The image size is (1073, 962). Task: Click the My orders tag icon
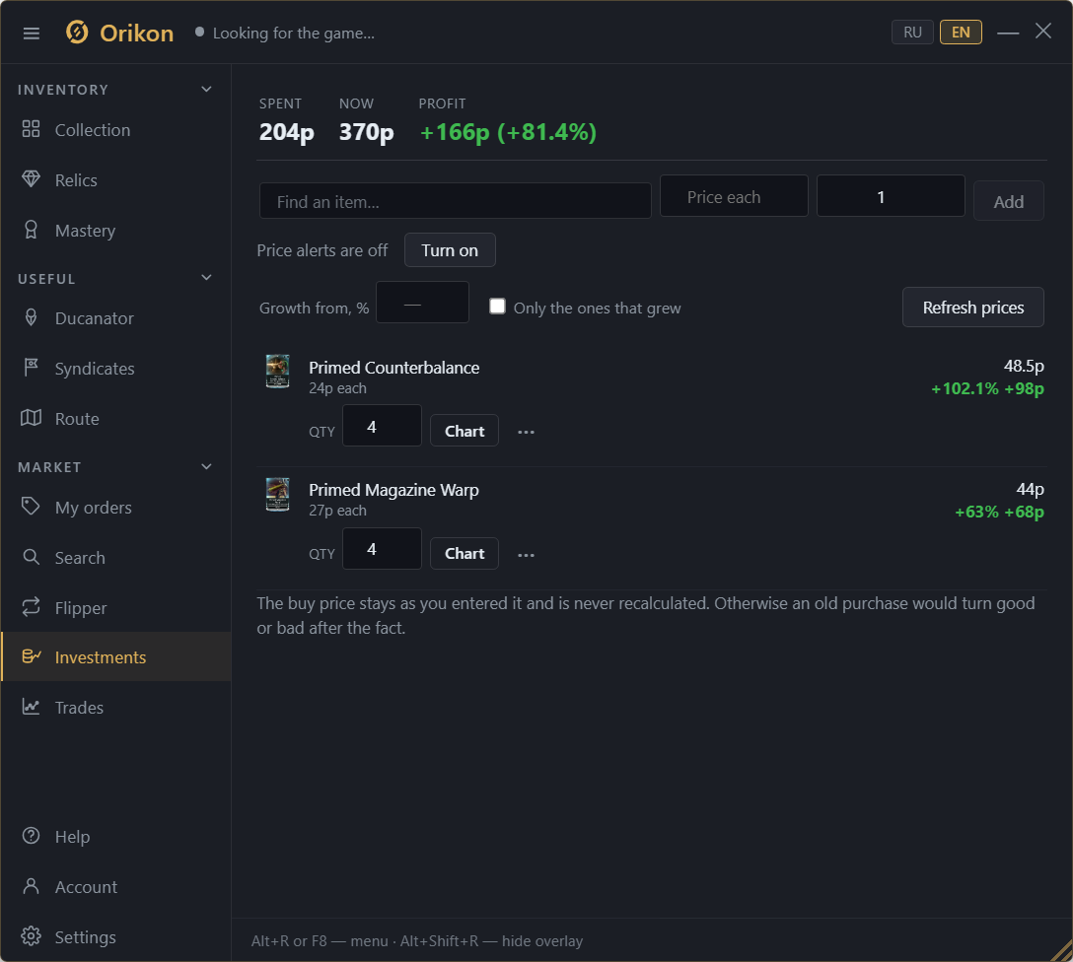31,507
